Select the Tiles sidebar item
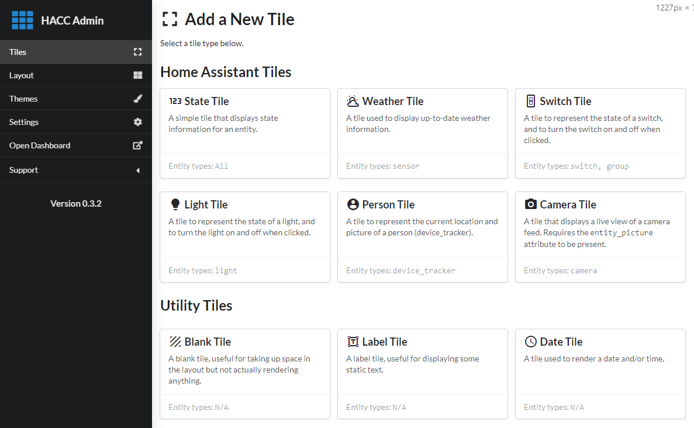The width and height of the screenshot is (694, 428). (18, 52)
